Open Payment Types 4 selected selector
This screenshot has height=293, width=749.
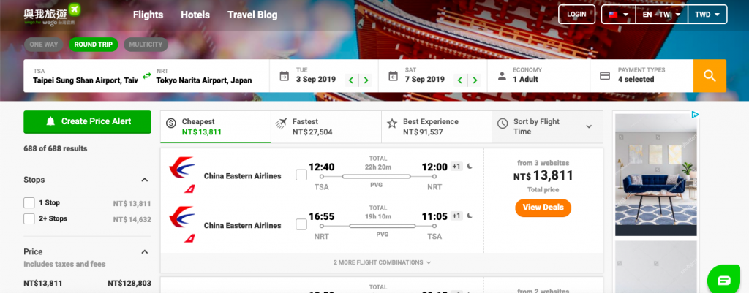pos(641,76)
